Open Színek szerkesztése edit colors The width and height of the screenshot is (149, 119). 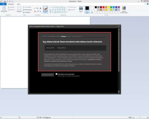point(124,10)
